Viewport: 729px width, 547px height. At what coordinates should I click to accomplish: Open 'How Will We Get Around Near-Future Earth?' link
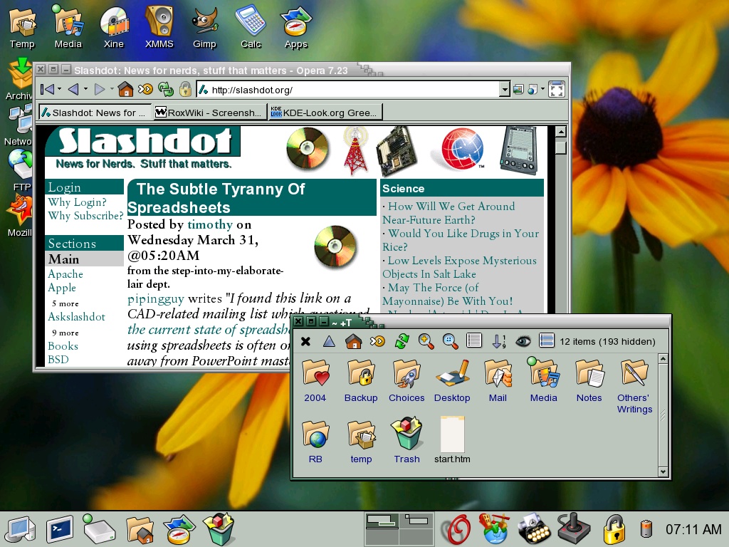click(x=449, y=213)
